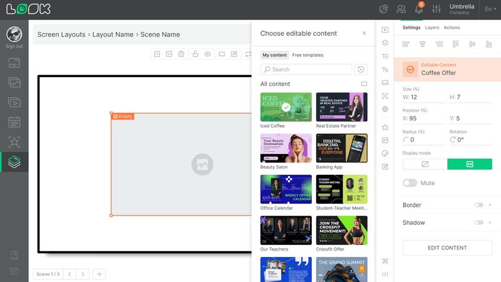The height and width of the screenshot is (282, 501).
Task: Select the chart widget tool icon
Action: (x=385, y=140)
